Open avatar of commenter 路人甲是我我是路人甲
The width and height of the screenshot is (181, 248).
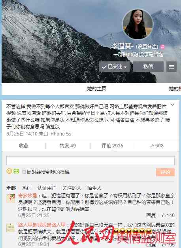pyautogui.click(x=11, y=227)
